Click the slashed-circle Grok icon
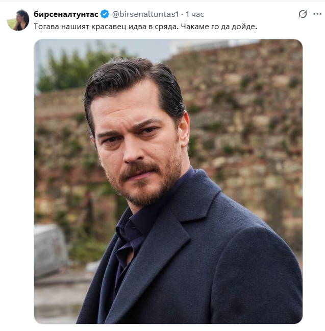The height and width of the screenshot is (331, 325). point(303,14)
